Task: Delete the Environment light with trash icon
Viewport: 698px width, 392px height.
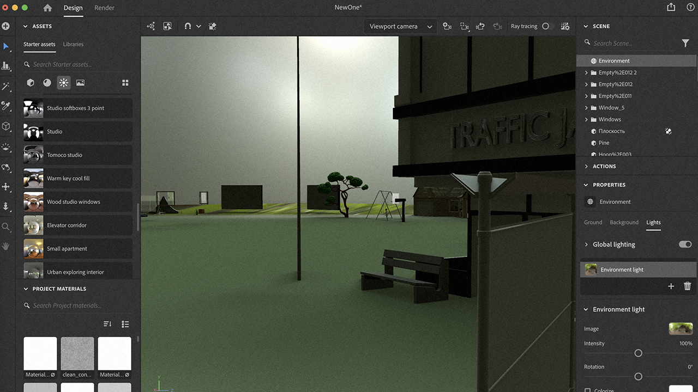Action: (x=687, y=286)
